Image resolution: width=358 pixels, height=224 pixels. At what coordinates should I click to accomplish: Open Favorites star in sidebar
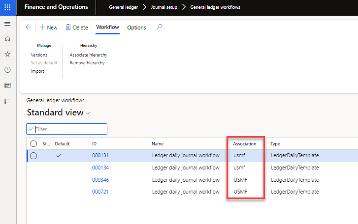[7, 54]
